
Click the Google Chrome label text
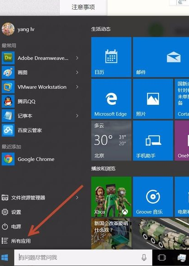click(x=36, y=159)
